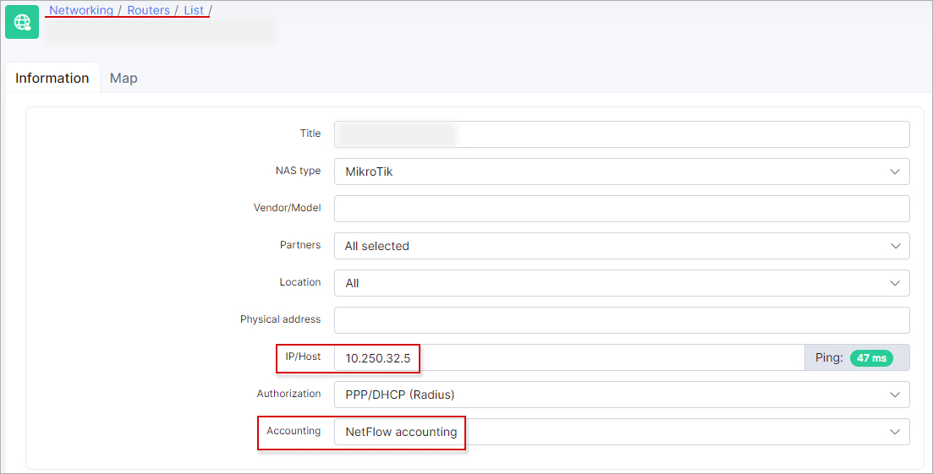Click the green Networking globe icon
The width and height of the screenshot is (933, 474).
tap(22, 22)
